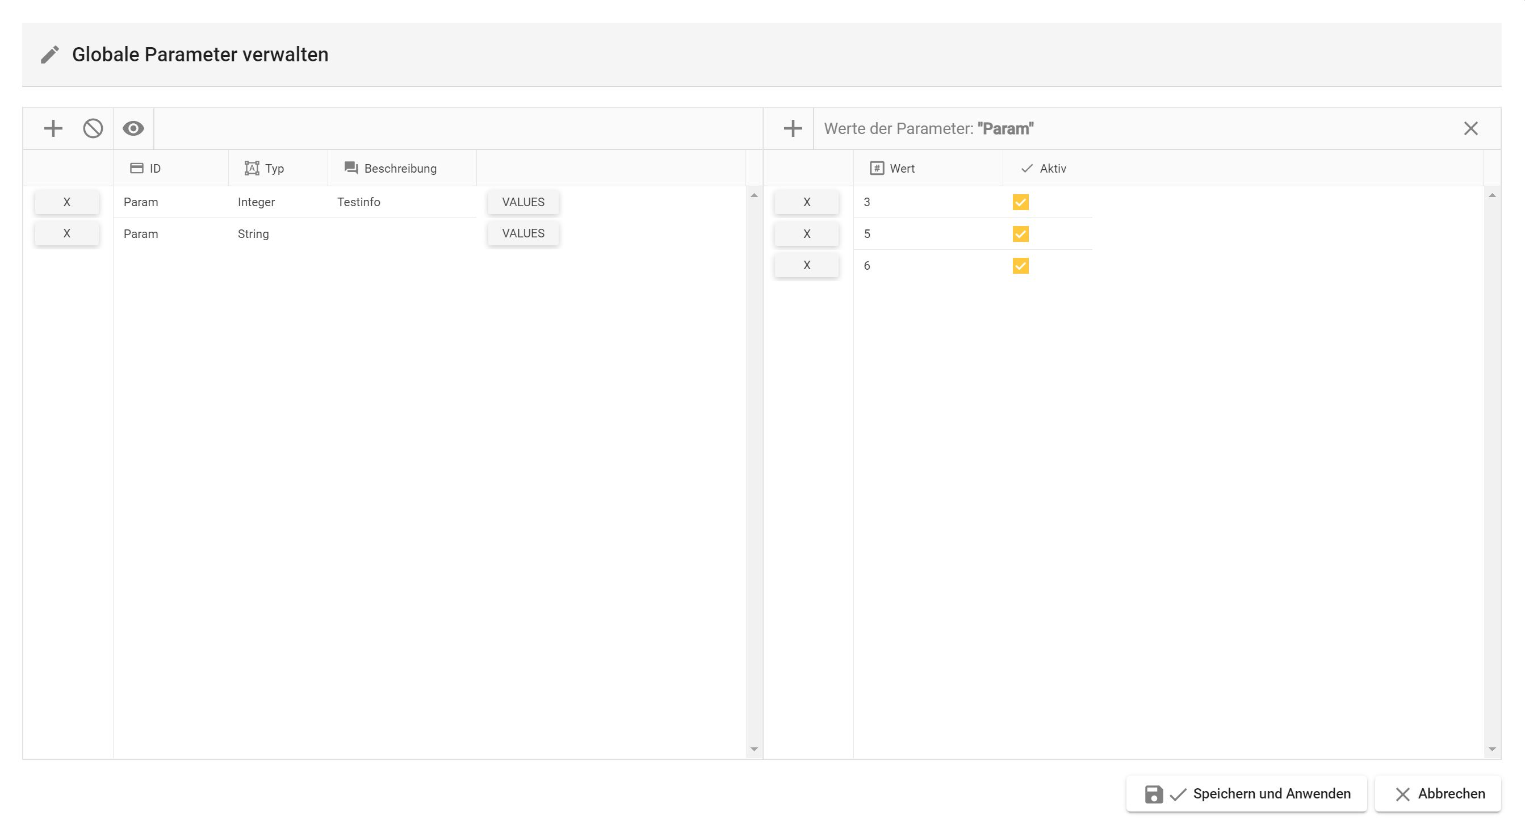Edit the Testinfo description cell
The width and height of the screenshot is (1525, 824).
pos(402,202)
